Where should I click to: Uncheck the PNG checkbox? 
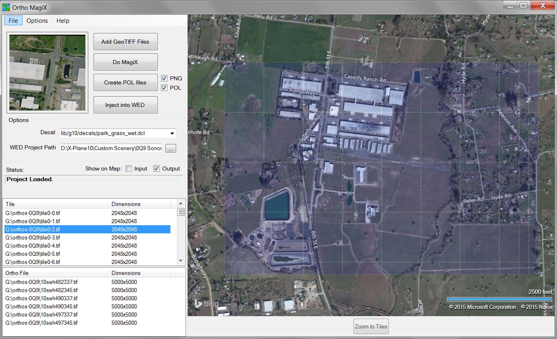coord(164,78)
